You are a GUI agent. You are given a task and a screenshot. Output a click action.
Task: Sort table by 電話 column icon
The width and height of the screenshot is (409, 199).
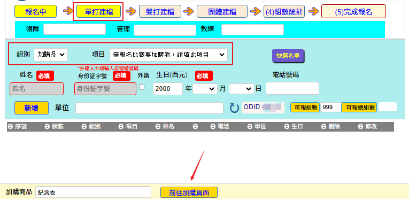coord(213,127)
